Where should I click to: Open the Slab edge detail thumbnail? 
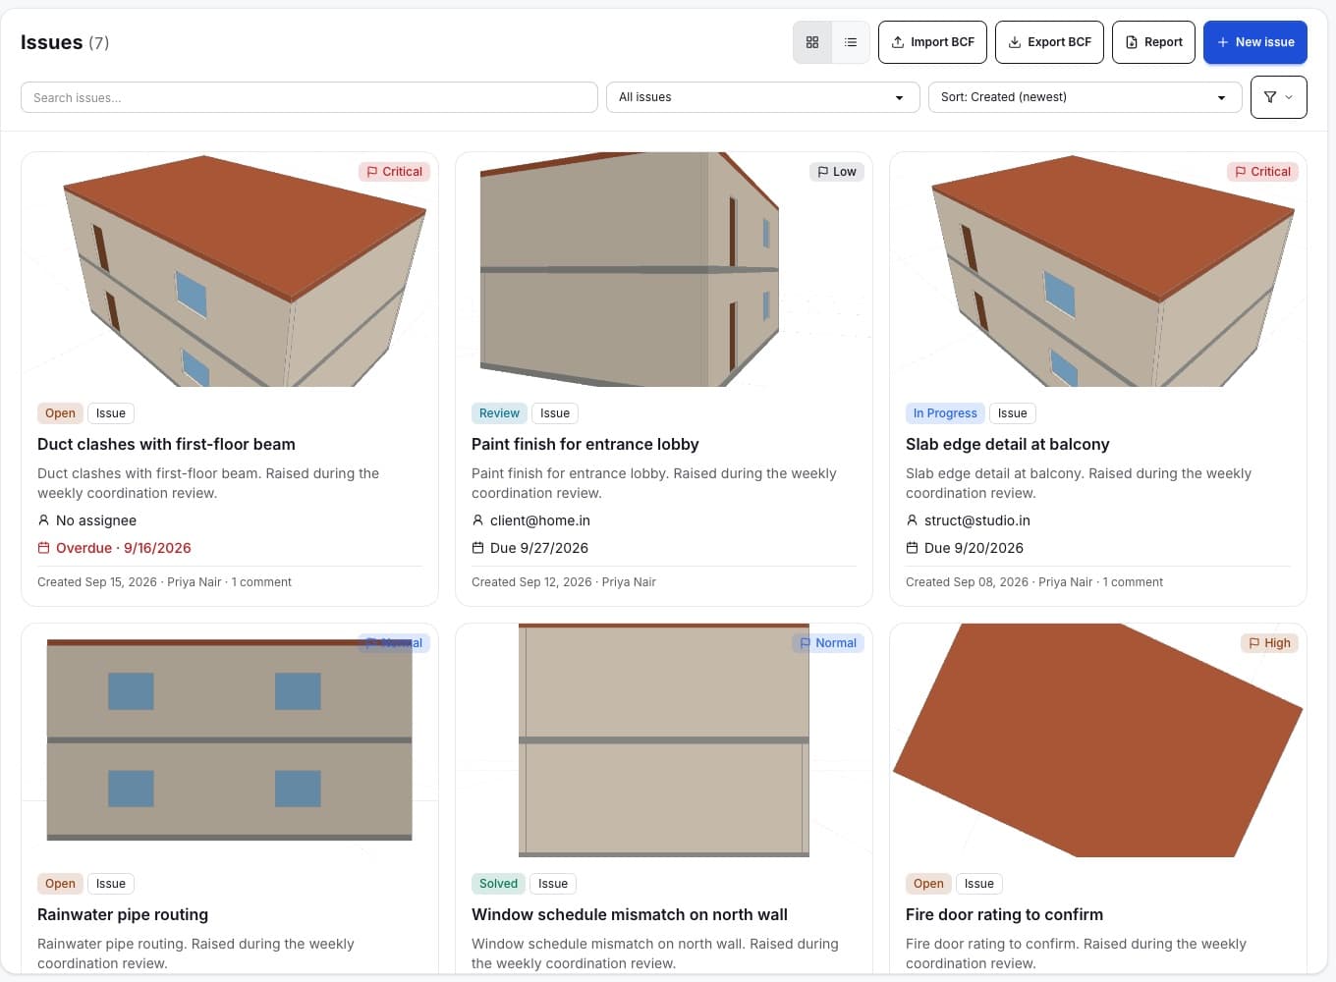(1098, 269)
